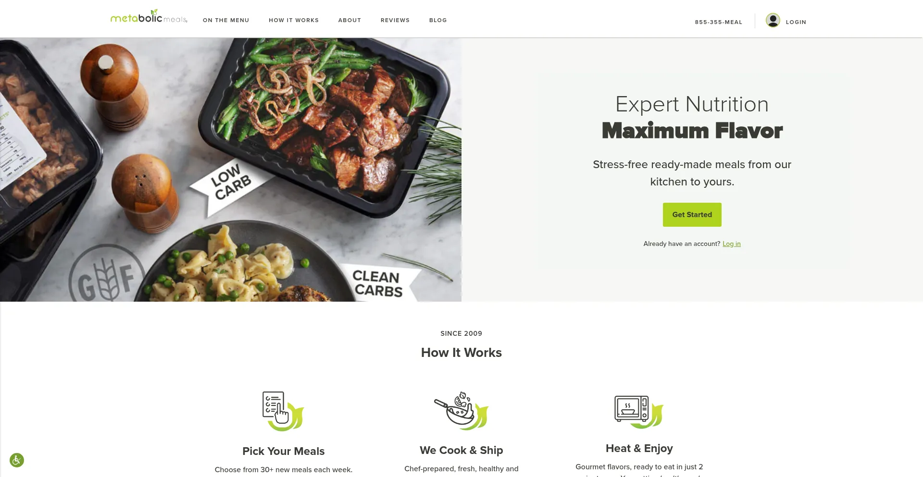The image size is (923, 477).
Task: Open the Reviews menu item
Action: pyautogui.click(x=395, y=20)
